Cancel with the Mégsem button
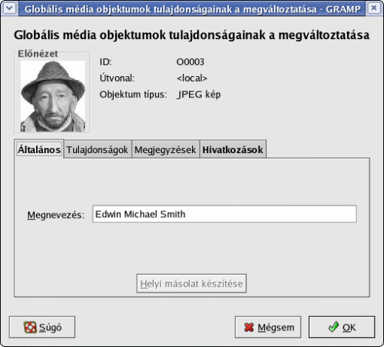Viewport: 384px width, 347px height. tap(268, 327)
